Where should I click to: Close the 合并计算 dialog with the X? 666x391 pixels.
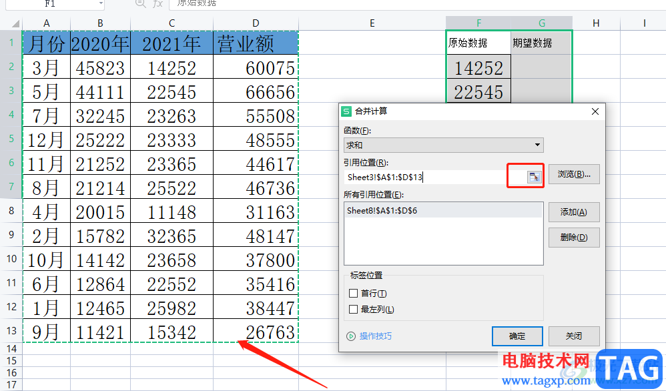coord(595,111)
